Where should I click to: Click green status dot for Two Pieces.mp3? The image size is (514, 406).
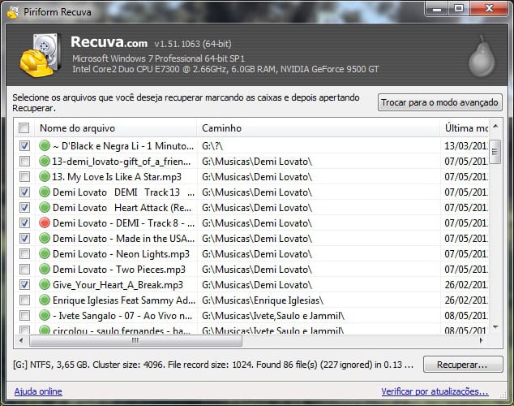click(x=45, y=269)
